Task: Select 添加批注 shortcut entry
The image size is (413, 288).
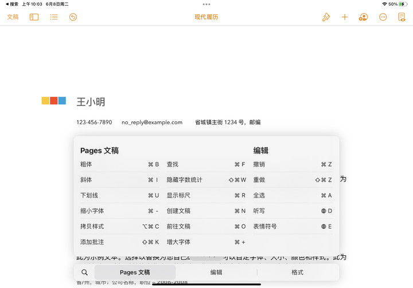Action: pyautogui.click(x=120, y=242)
